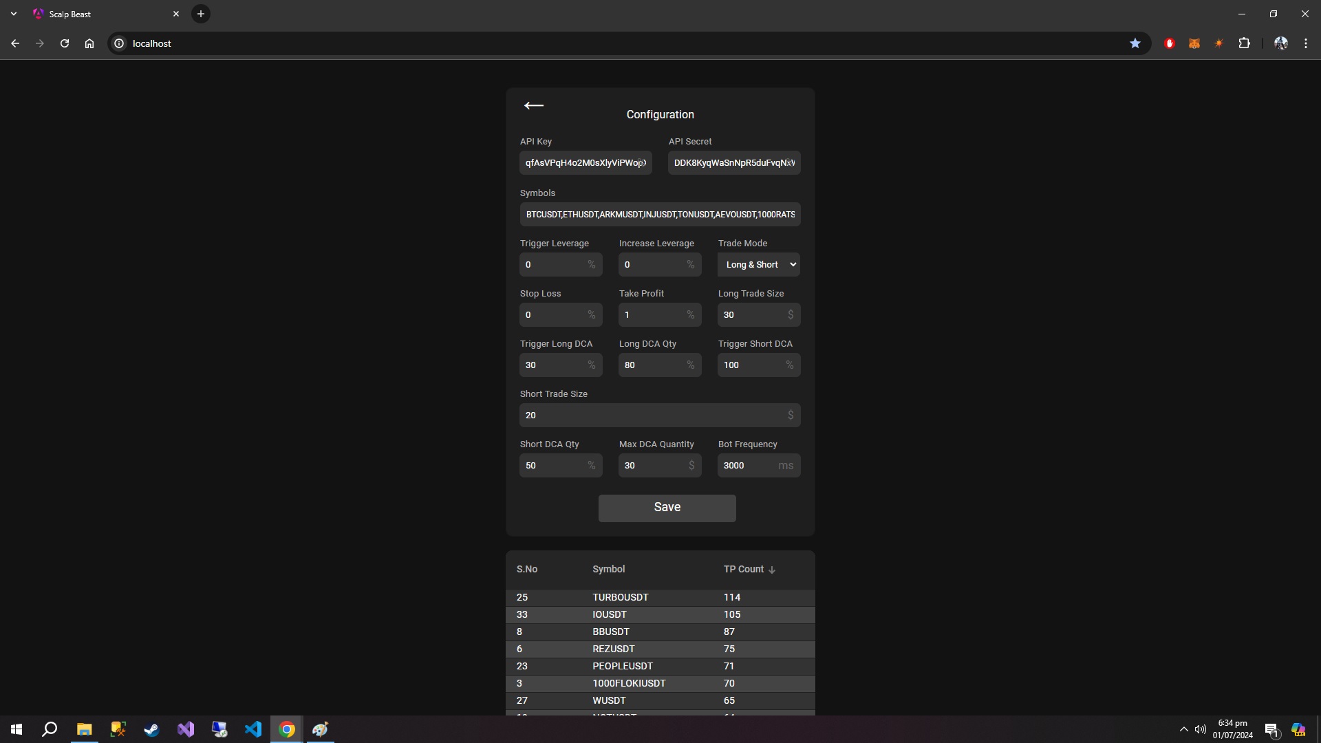Open Visual Studio Code from taskbar

(x=253, y=729)
